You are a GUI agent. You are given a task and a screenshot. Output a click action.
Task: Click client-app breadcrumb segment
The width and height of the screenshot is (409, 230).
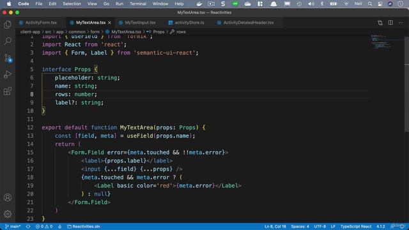[x=30, y=32]
